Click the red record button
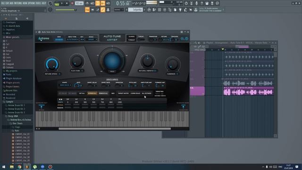 pos(72,3)
